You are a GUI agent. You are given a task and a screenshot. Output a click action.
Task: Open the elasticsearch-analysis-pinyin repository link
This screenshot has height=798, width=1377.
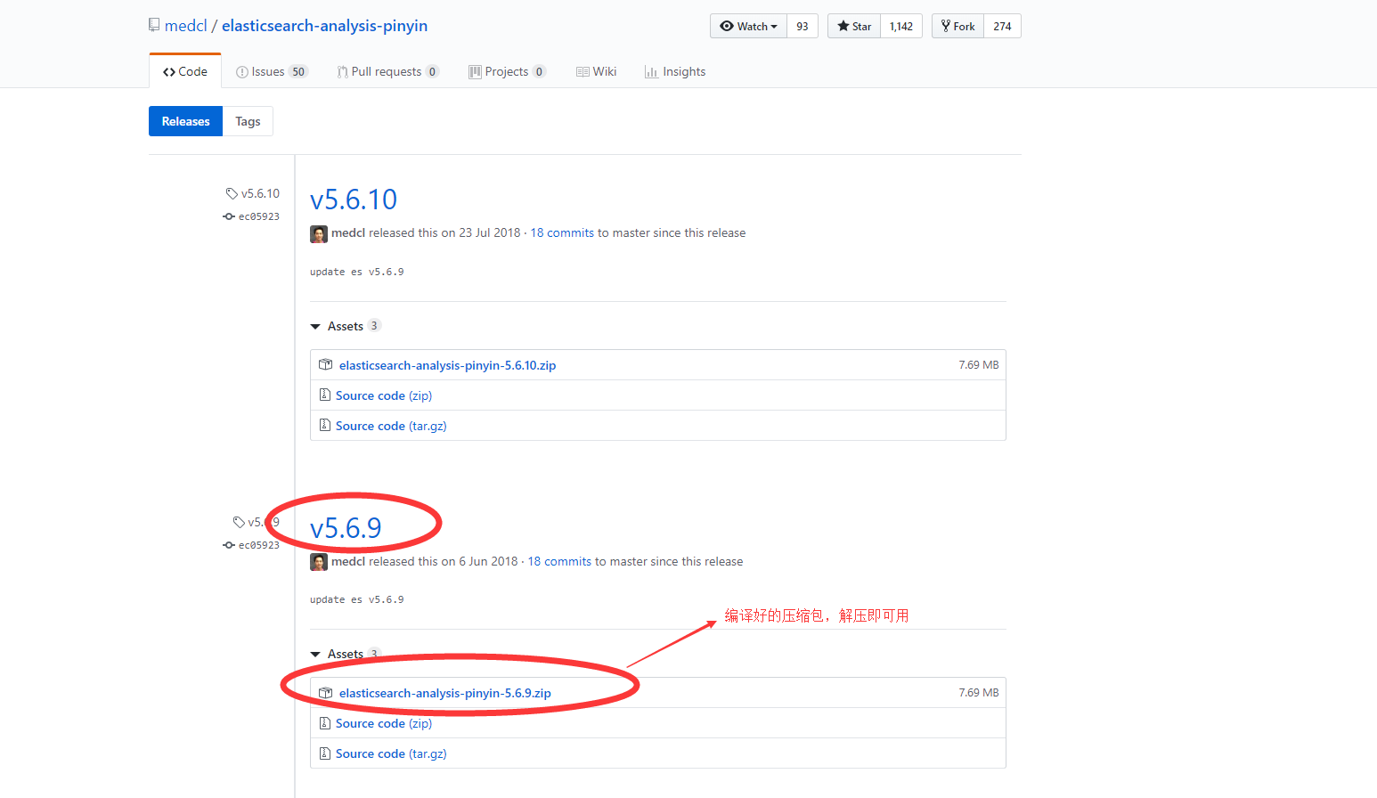tap(324, 26)
